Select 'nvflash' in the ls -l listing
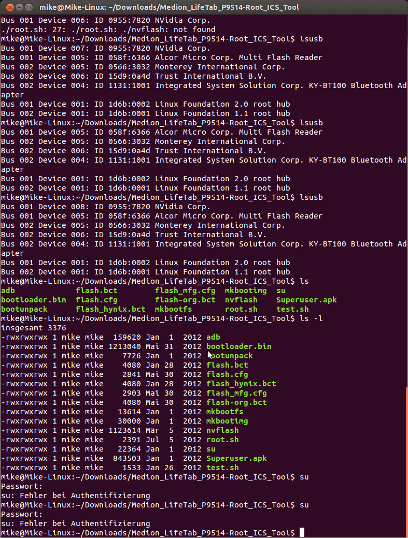The image size is (408, 538). click(x=222, y=430)
